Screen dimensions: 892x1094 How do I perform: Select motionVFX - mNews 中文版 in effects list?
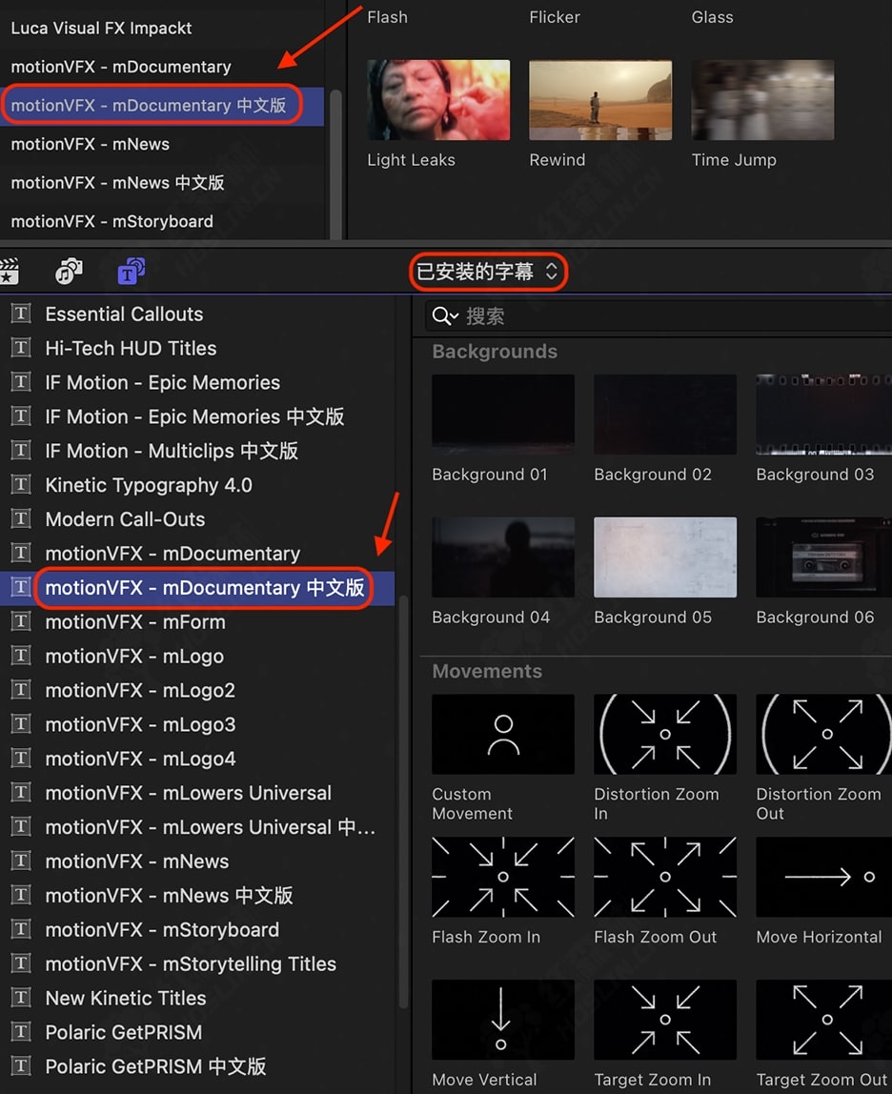(x=117, y=183)
